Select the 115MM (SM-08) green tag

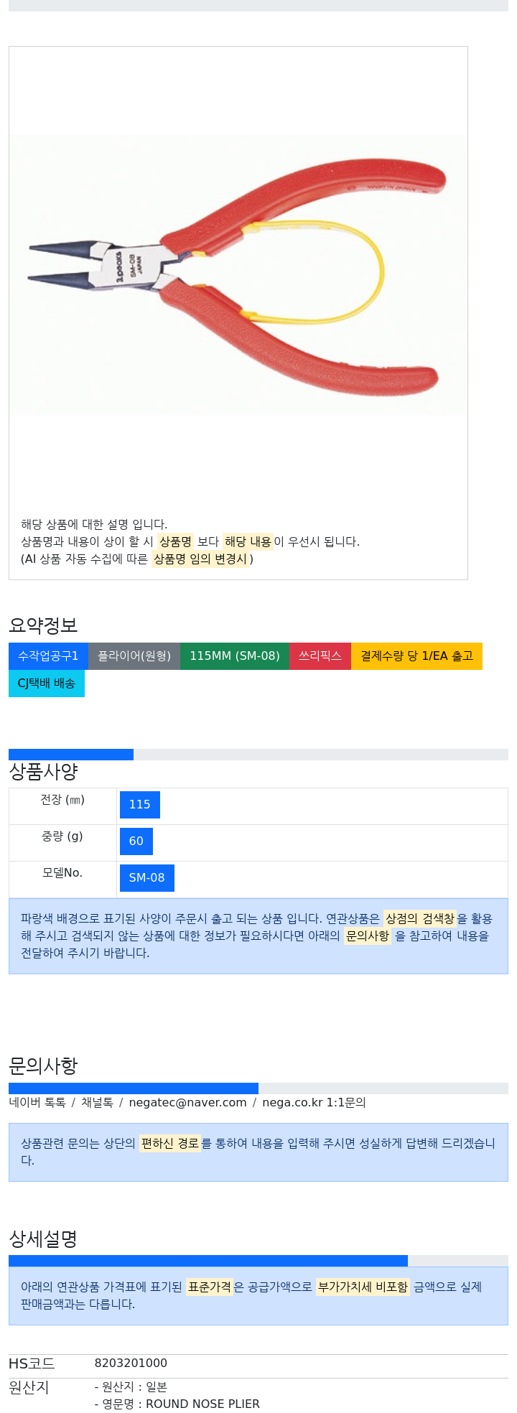click(235, 656)
